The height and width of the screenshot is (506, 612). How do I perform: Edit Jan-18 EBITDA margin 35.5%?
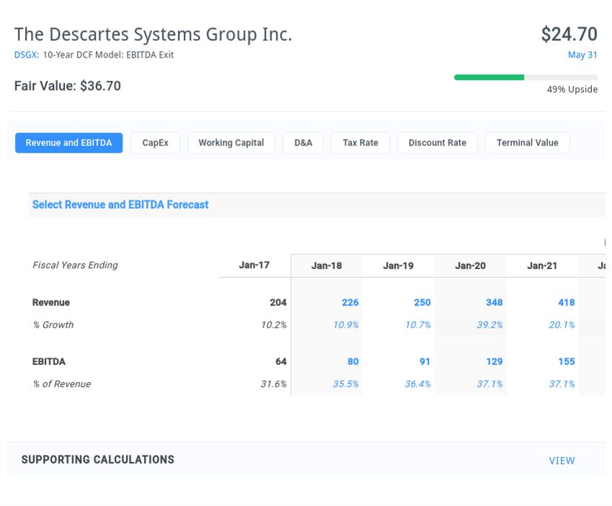[x=346, y=384]
